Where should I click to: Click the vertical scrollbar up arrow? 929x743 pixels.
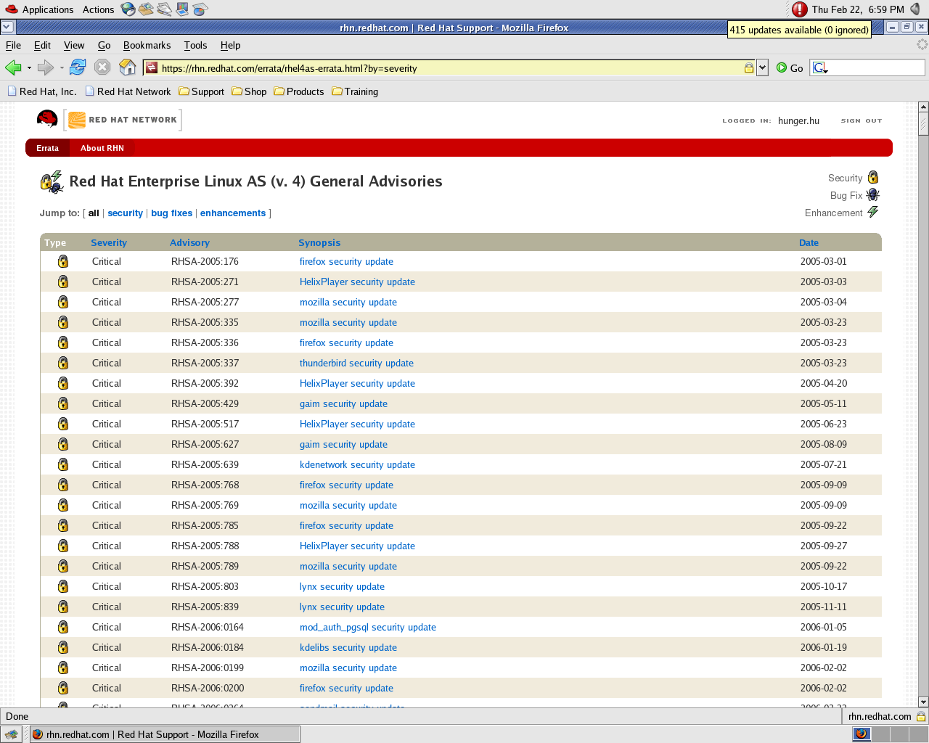click(923, 107)
